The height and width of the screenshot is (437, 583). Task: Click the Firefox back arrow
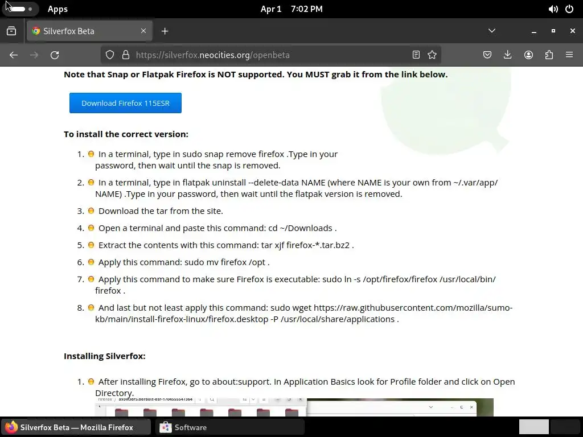[14, 55]
